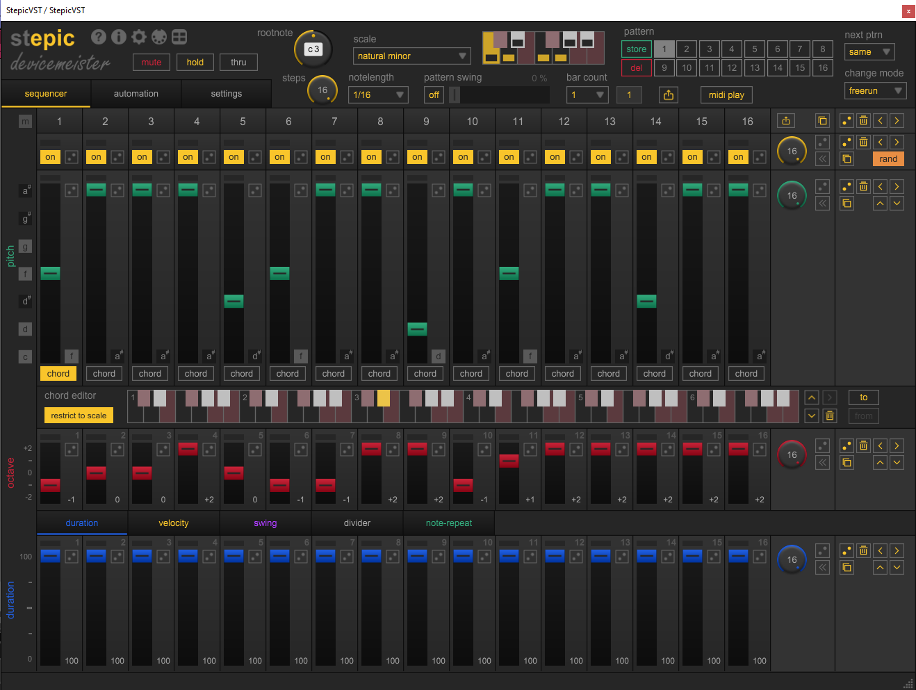Image resolution: width=916 pixels, height=690 pixels.
Task: Open the help question-mark icon
Action: click(99, 37)
